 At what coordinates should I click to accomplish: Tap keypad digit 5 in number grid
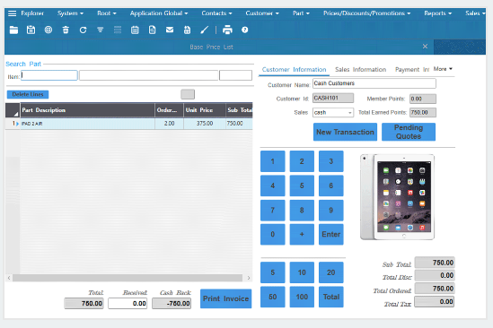(302, 186)
